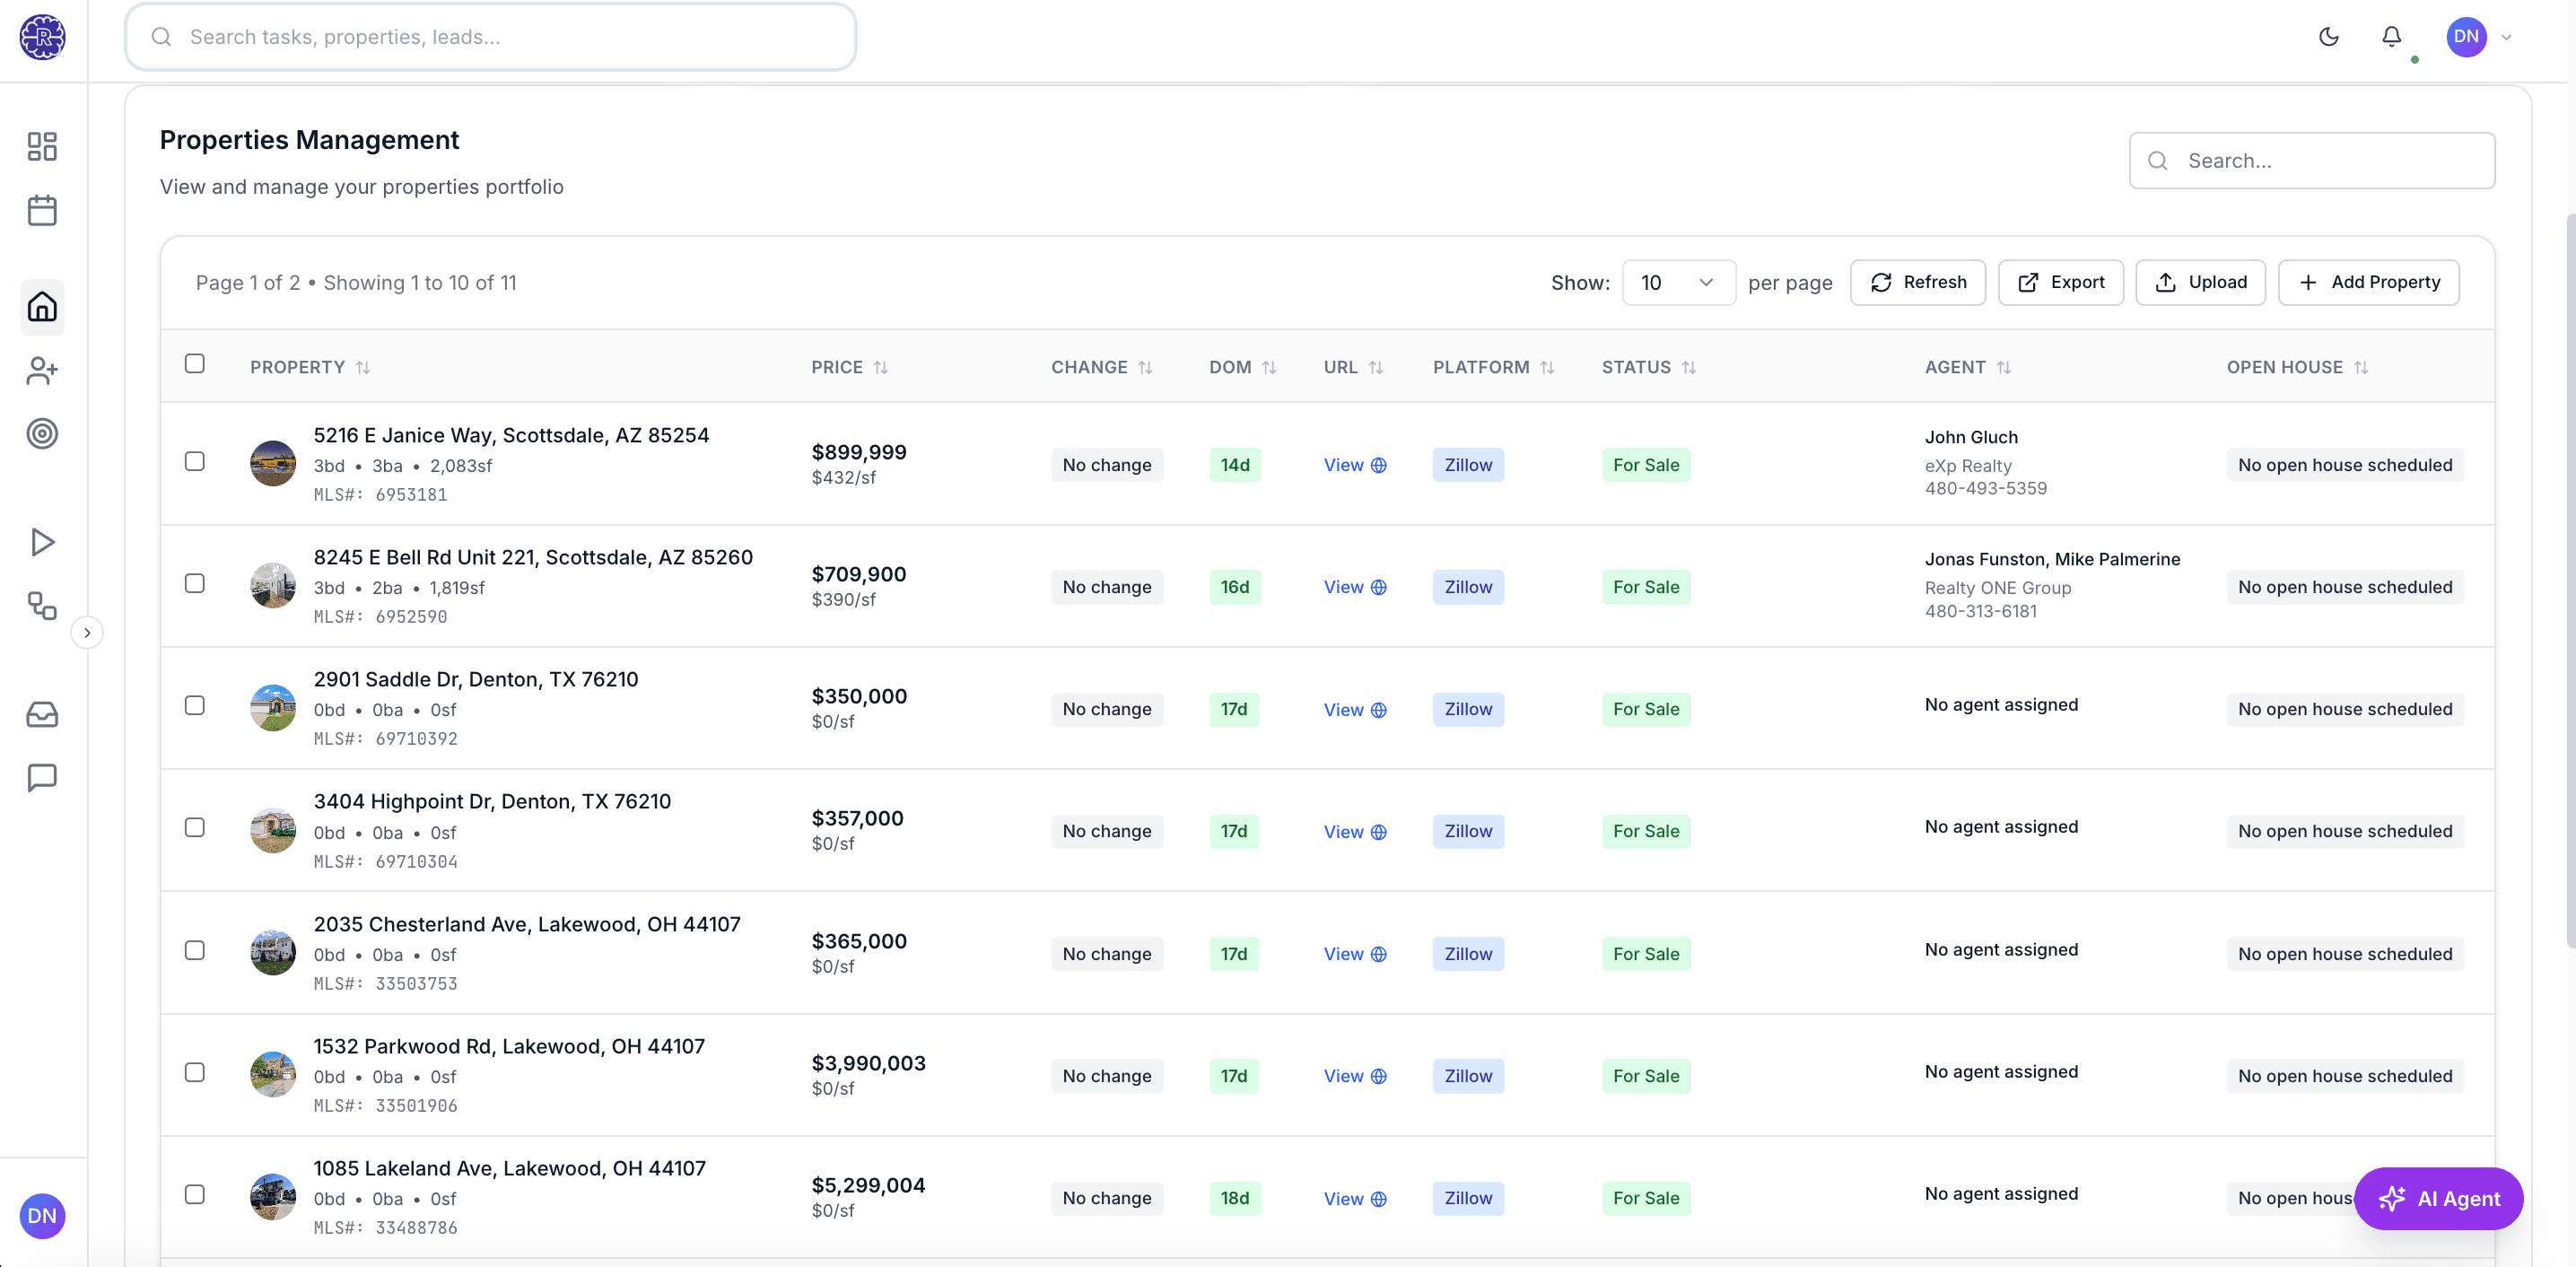This screenshot has width=2576, height=1267.
Task: Select the Home properties icon in sidebar
Action: (42, 307)
